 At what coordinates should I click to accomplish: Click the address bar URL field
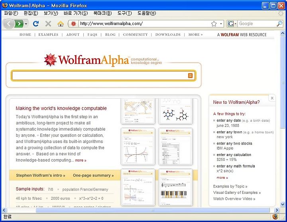point(145,23)
